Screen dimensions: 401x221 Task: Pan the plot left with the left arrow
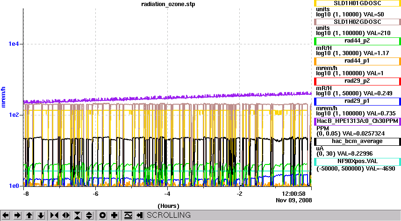click(x=6, y=215)
